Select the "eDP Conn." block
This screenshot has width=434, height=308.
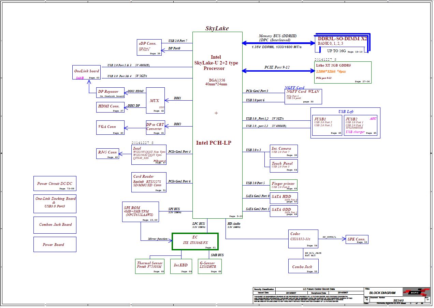(x=149, y=47)
